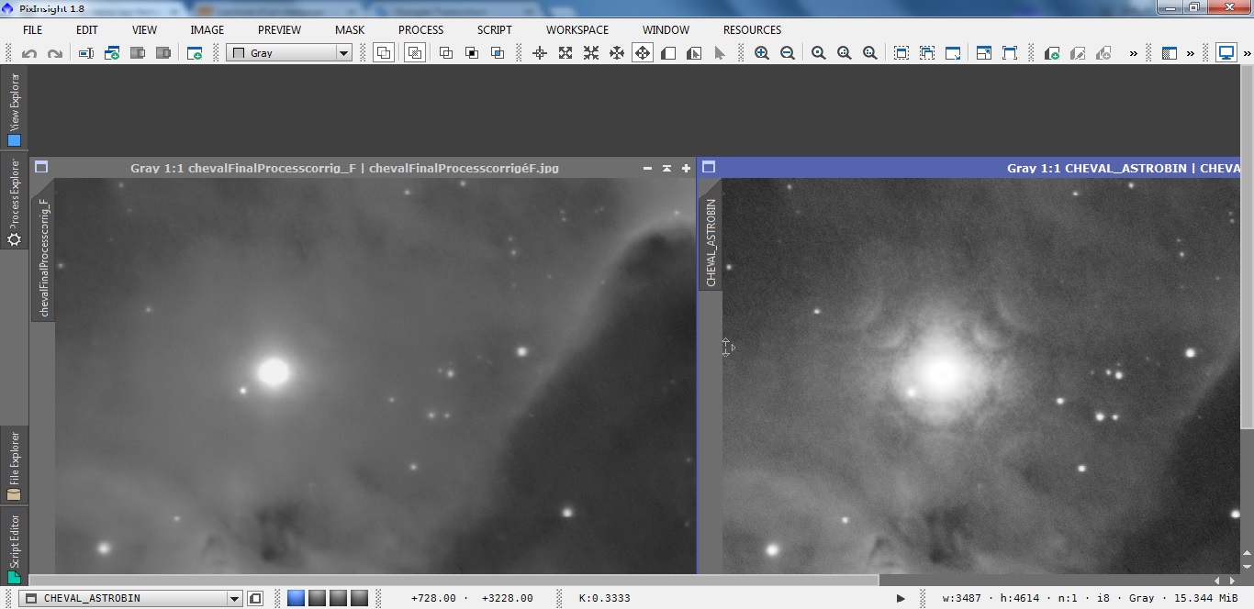Click the Duplicate image icon with green plus

pos(112,53)
